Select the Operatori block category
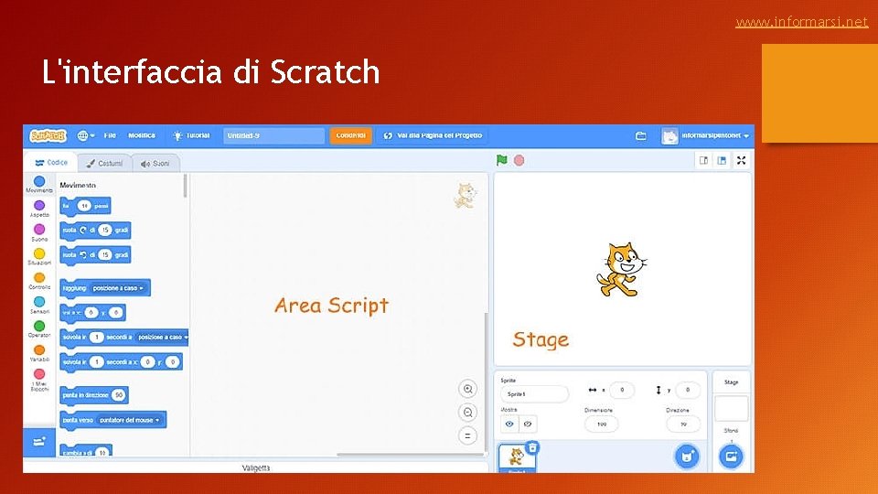 coord(39,328)
